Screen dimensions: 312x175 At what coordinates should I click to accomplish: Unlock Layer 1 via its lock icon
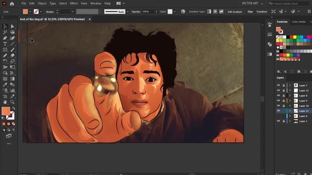pyautogui.click(x=284, y=121)
